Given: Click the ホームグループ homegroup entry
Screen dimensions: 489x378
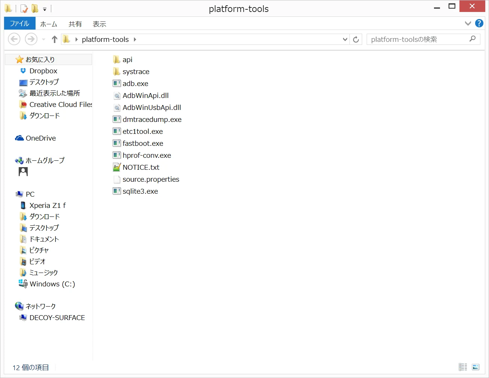Looking at the screenshot, I should [40, 160].
